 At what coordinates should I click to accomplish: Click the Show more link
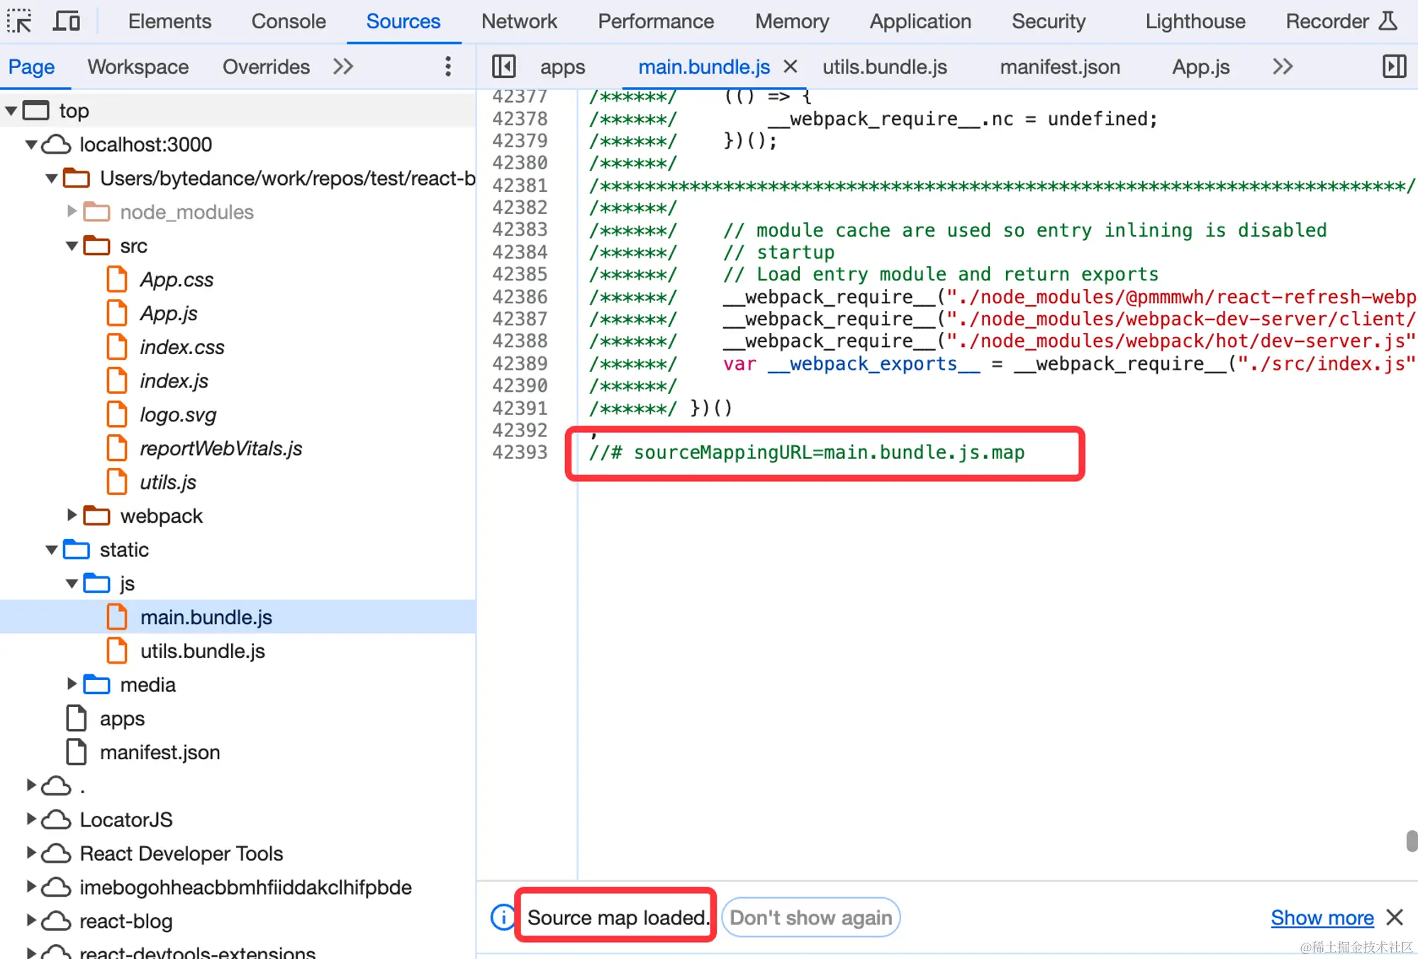click(x=1322, y=917)
